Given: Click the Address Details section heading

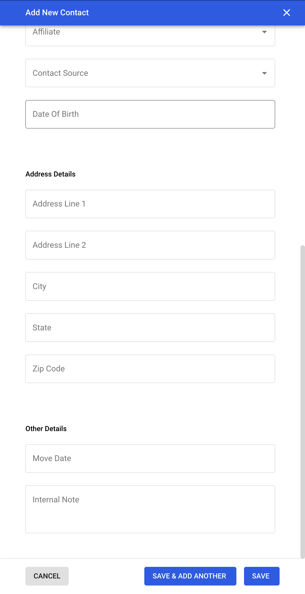Looking at the screenshot, I should tap(51, 174).
